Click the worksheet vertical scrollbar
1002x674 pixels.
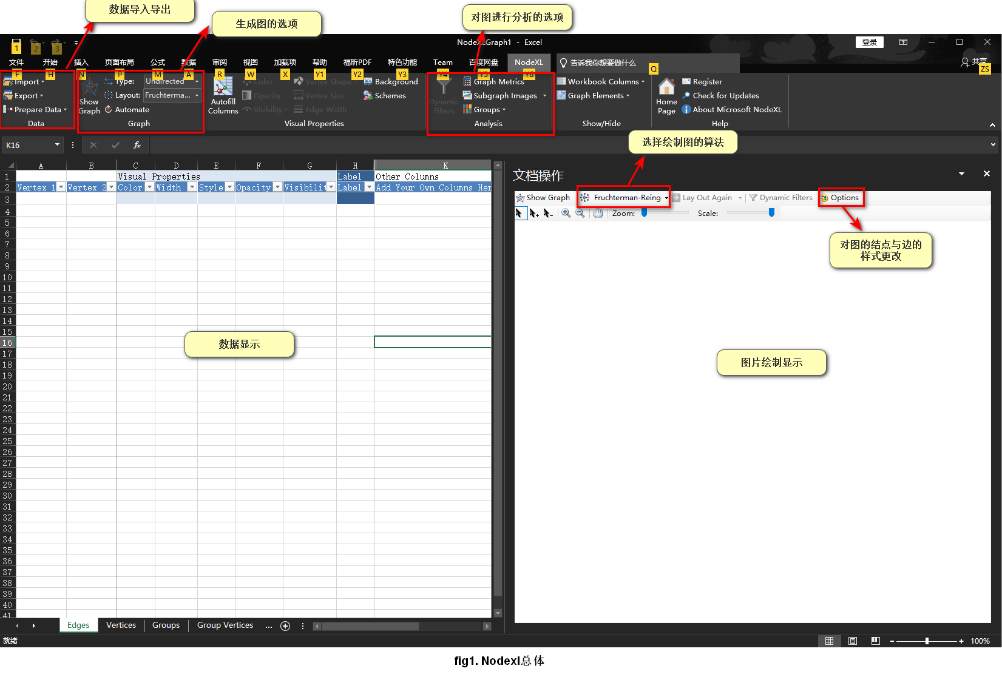point(498,389)
